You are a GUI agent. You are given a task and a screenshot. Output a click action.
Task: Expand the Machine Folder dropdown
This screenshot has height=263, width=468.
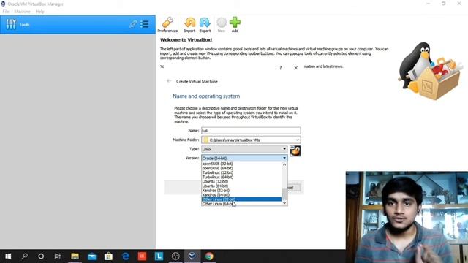[298, 140]
